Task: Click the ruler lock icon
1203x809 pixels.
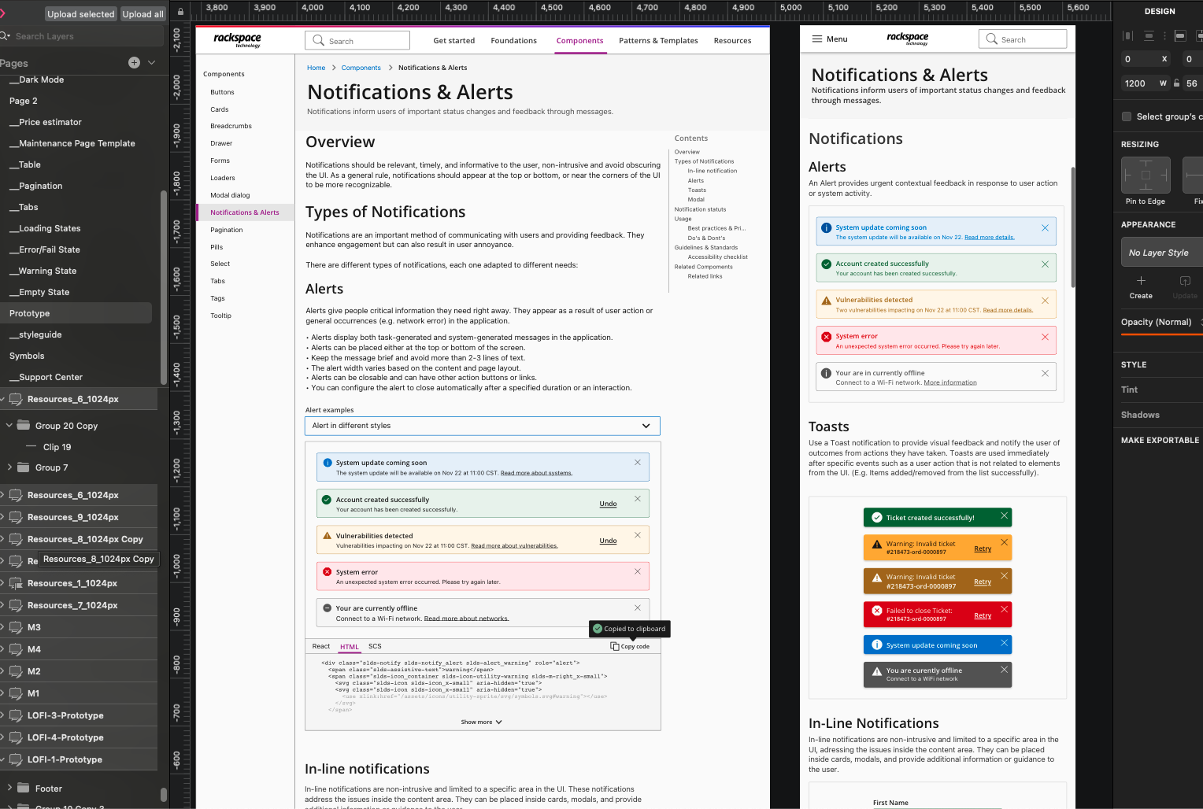Action: [x=180, y=12]
